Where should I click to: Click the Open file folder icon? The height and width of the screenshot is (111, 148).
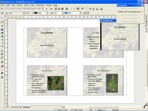[x=59, y=9]
